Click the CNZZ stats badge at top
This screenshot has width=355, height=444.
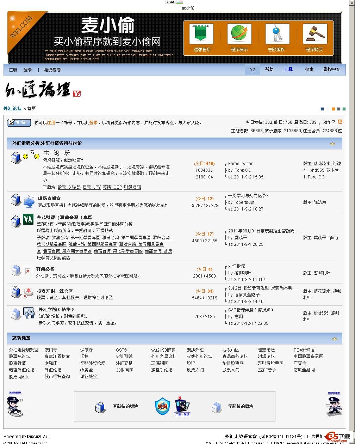174,2
